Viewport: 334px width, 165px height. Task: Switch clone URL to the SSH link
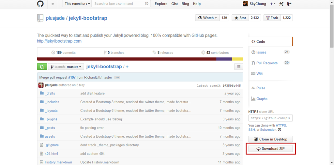[x=251, y=129]
